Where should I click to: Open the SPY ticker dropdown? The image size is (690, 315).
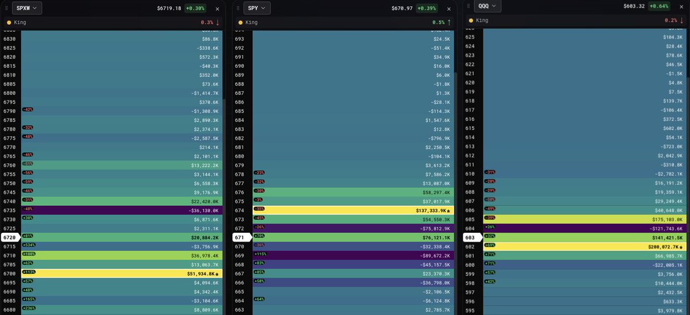pos(257,8)
